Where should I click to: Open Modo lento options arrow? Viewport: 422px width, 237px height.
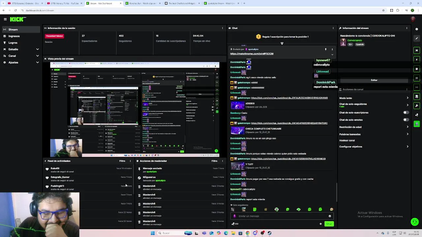point(407,98)
